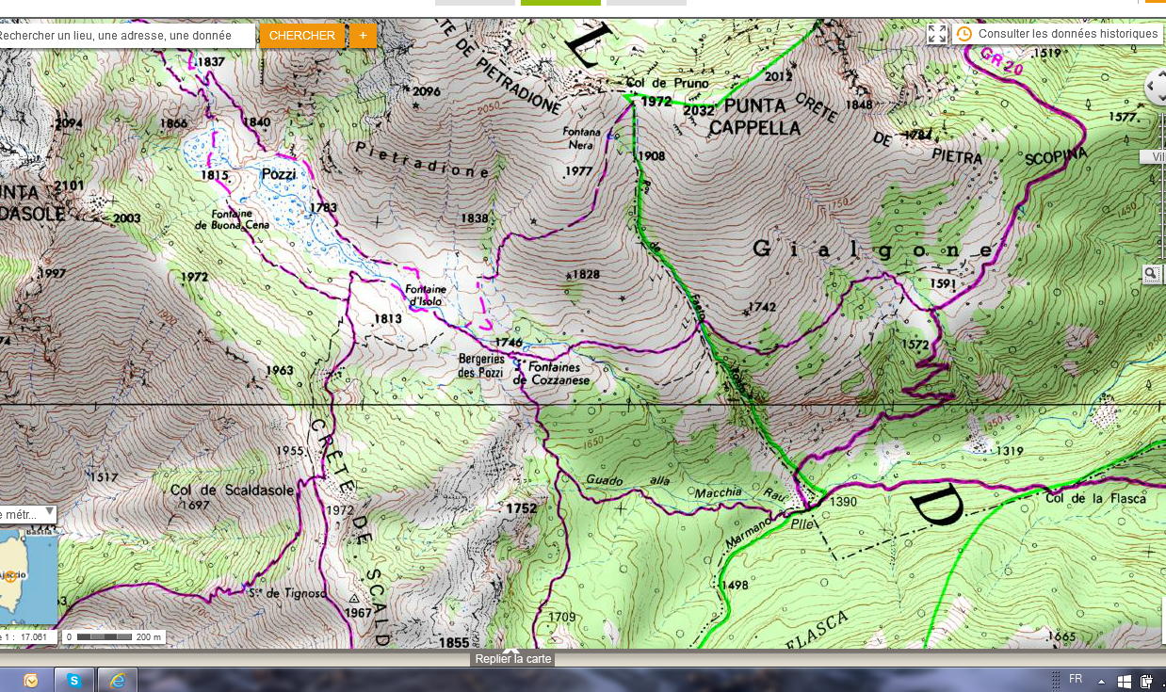Click the grey tab right of green tab

click(x=646, y=3)
